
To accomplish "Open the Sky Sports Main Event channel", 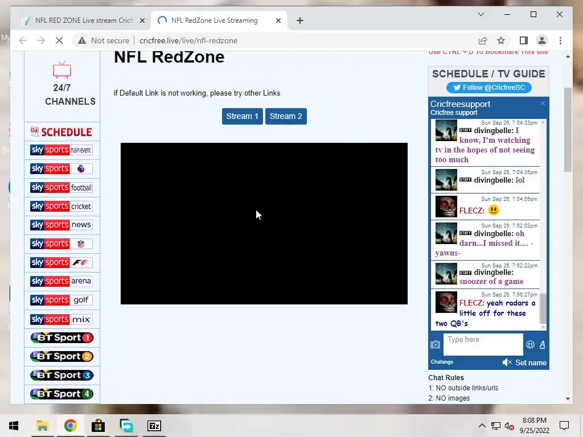I will (61, 150).
